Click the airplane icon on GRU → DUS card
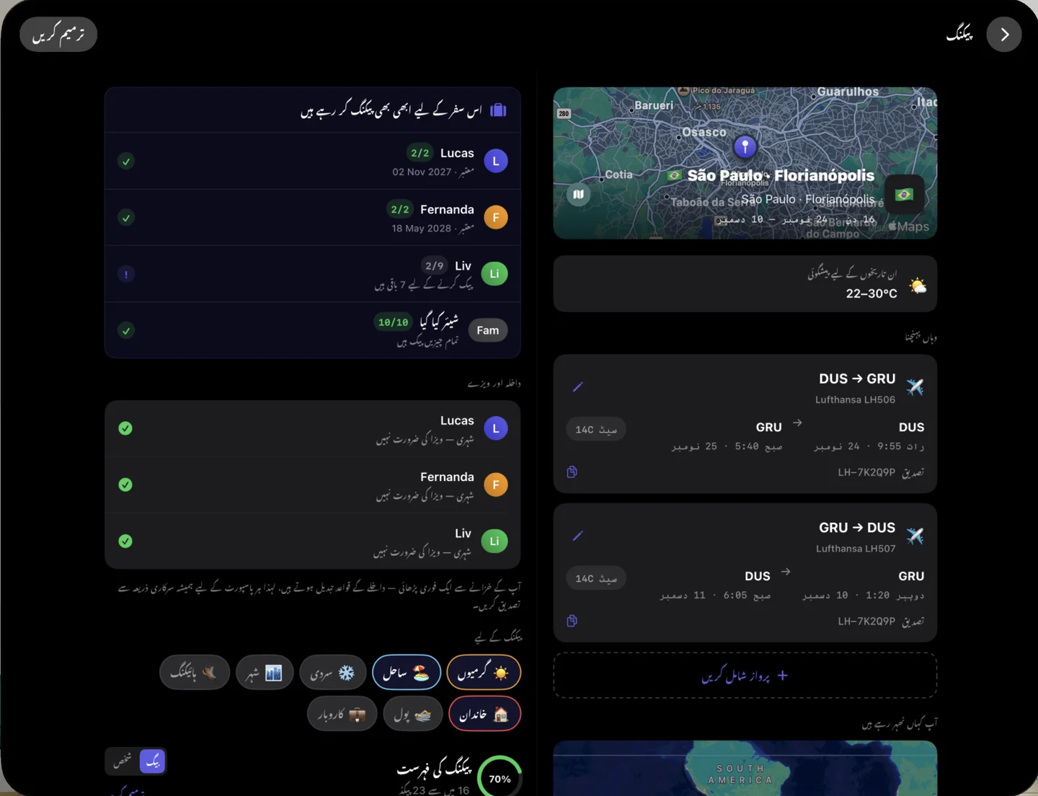The image size is (1038, 796). [x=915, y=536]
